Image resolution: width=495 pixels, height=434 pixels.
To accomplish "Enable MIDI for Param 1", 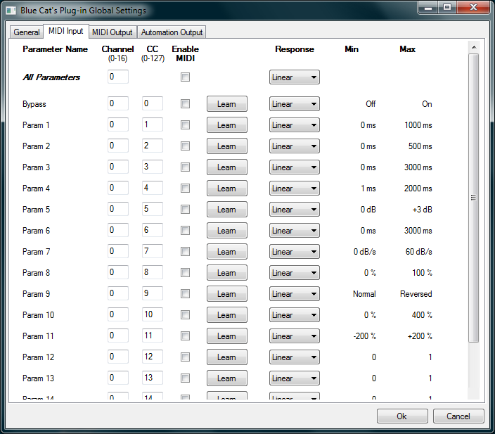I will point(186,125).
